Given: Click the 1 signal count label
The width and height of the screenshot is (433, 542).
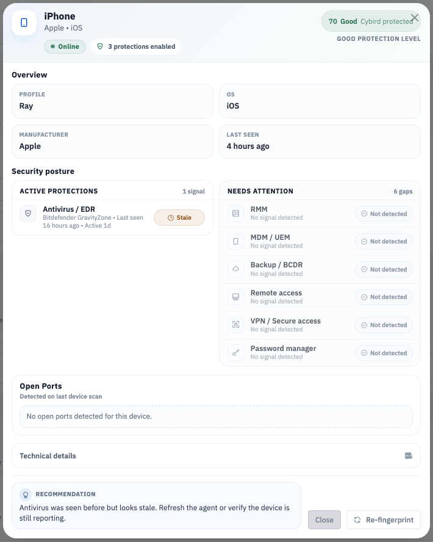Looking at the screenshot, I should (194, 191).
